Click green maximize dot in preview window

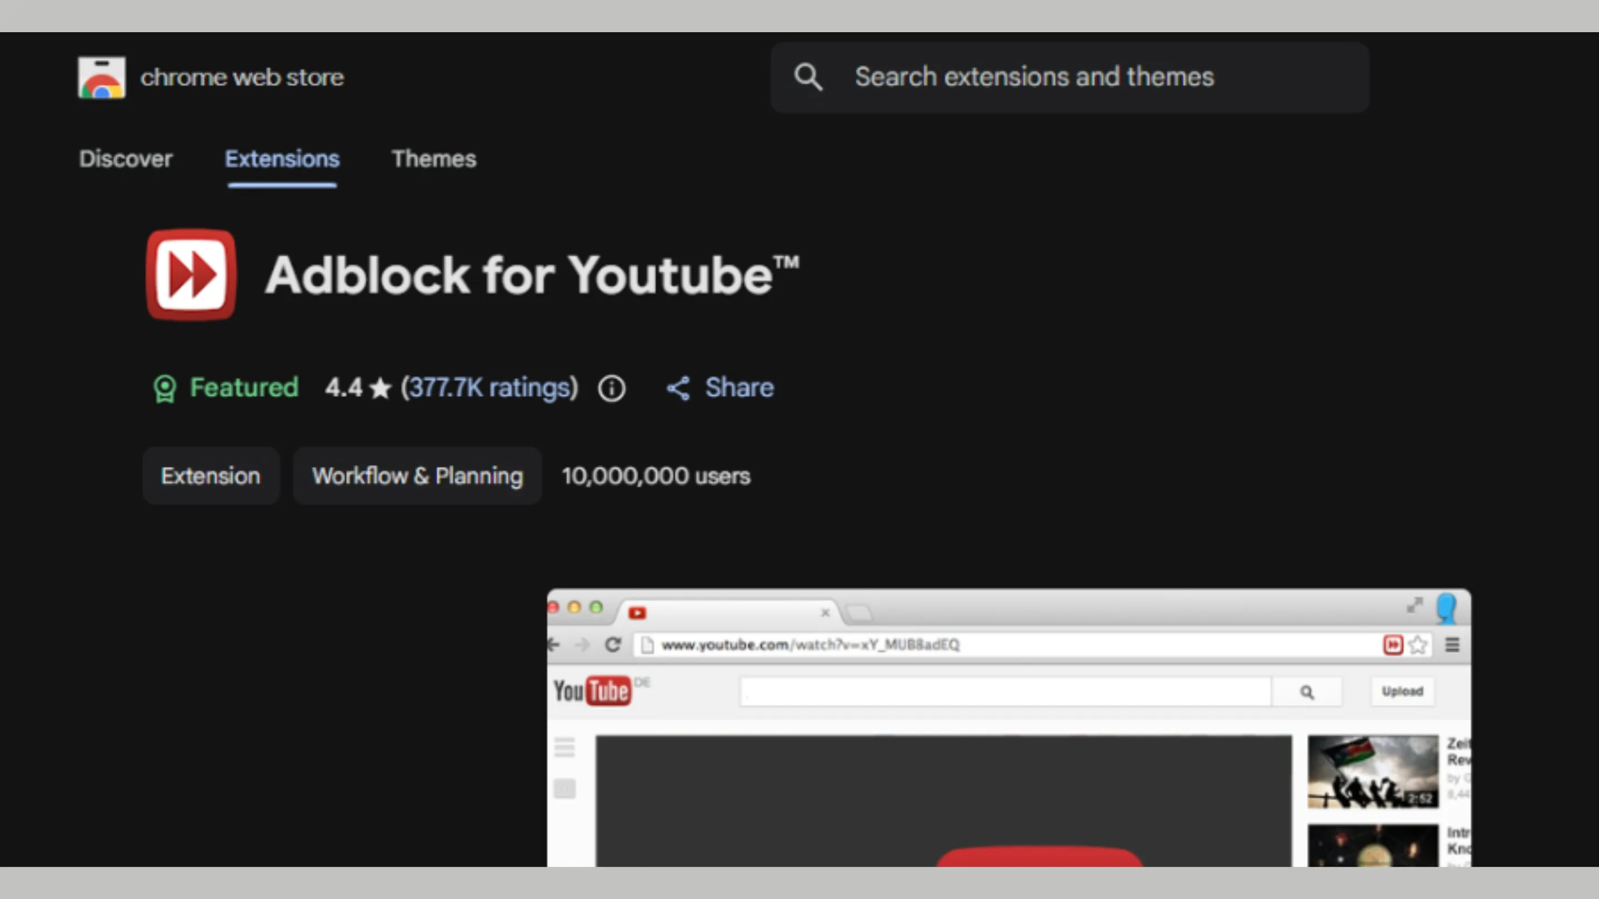coord(596,607)
